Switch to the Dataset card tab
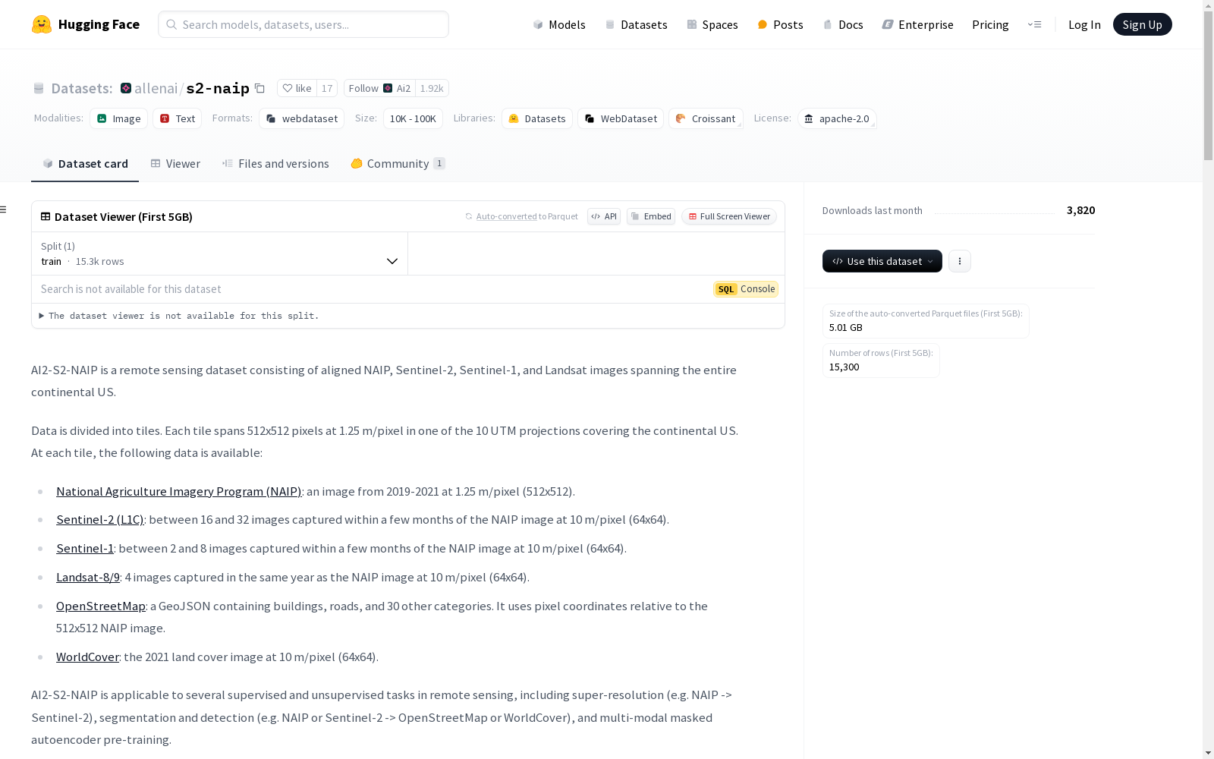The width and height of the screenshot is (1214, 759). pyautogui.click(x=85, y=163)
